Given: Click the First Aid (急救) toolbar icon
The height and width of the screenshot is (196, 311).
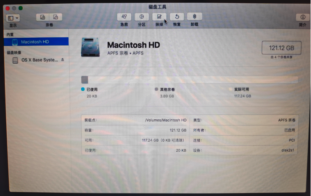Looking at the screenshot, I should coord(124,17).
